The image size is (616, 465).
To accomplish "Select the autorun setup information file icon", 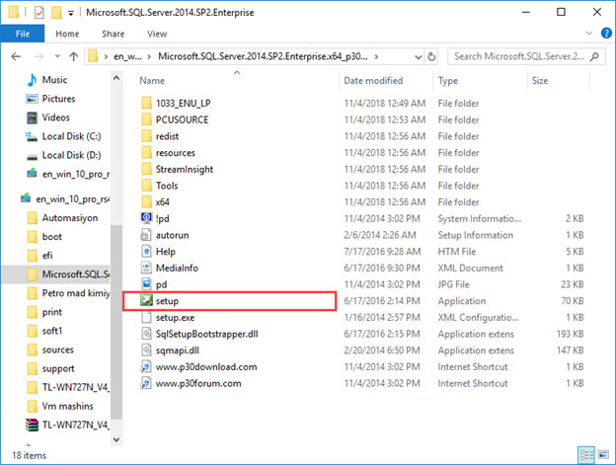I will (x=146, y=235).
